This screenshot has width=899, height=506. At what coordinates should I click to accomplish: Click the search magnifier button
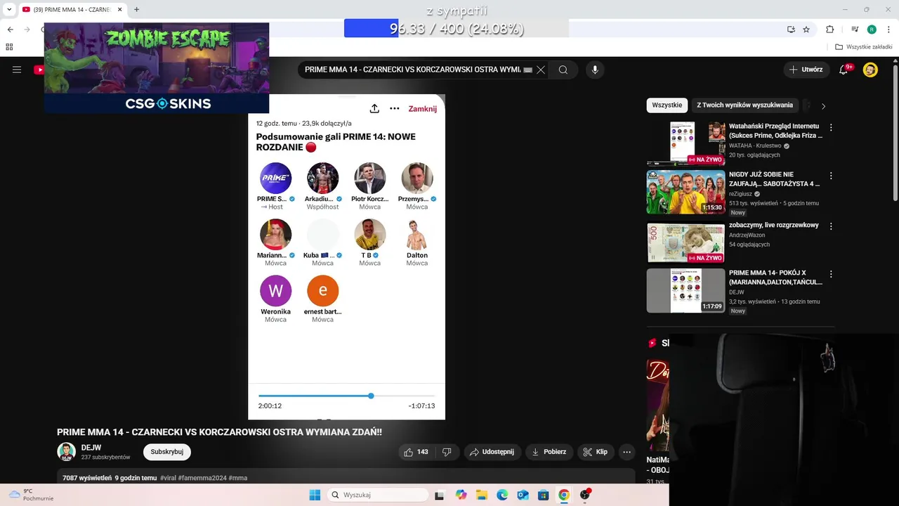click(x=563, y=70)
